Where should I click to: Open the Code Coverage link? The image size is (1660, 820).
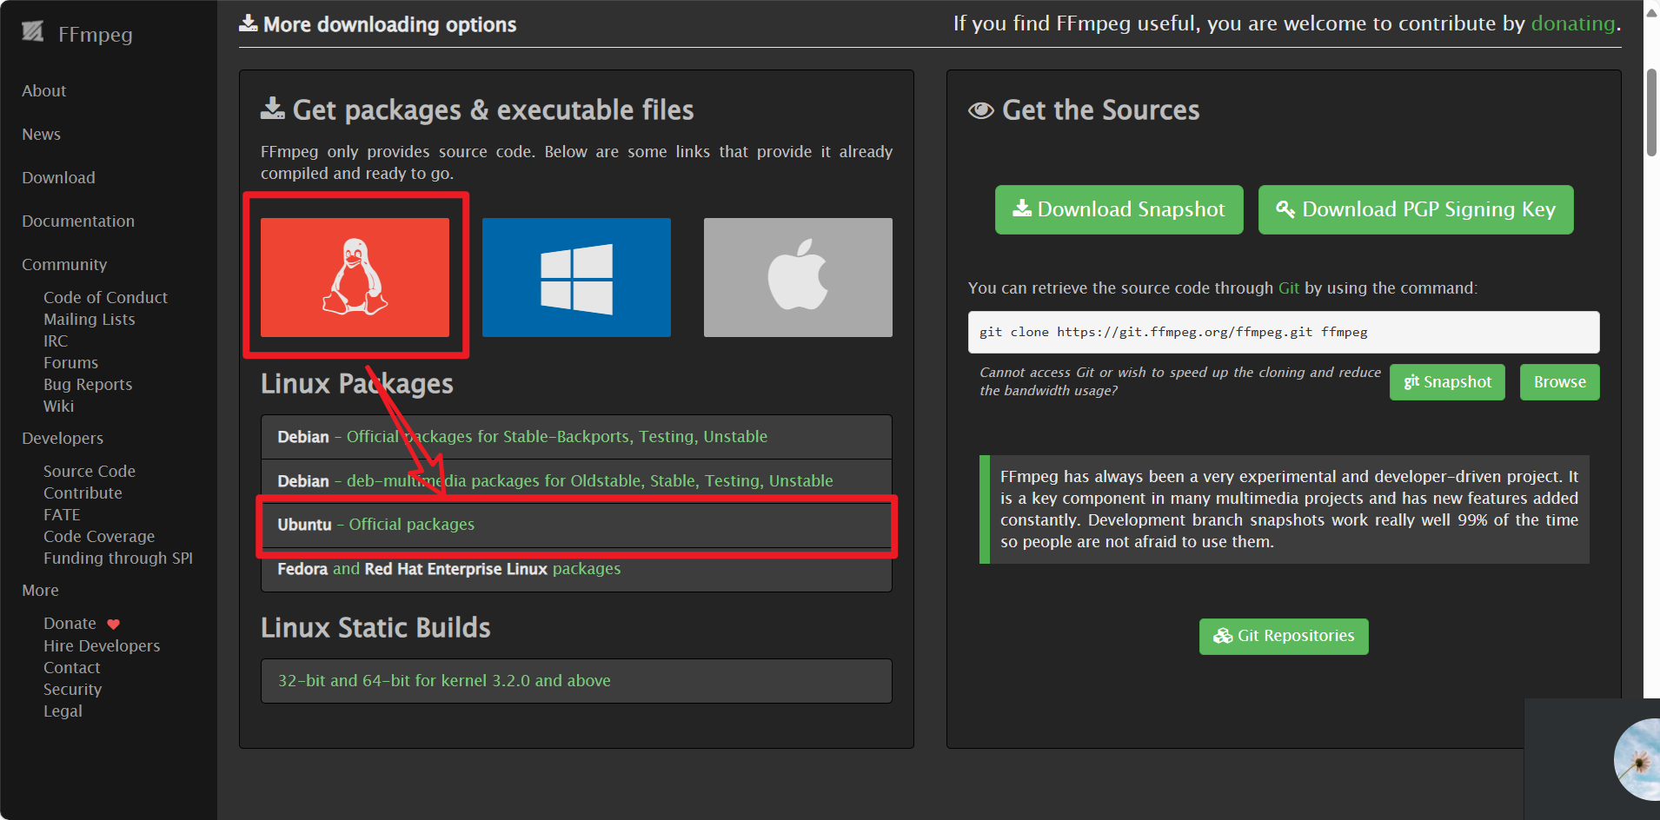99,536
